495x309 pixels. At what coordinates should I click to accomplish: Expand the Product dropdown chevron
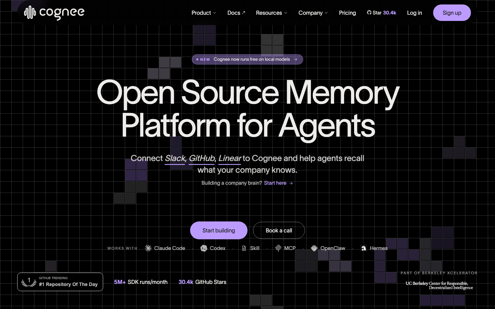(x=214, y=13)
